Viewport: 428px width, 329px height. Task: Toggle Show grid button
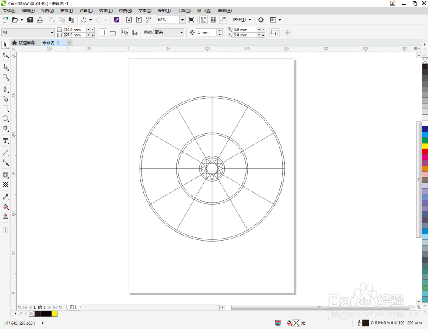(x=214, y=20)
